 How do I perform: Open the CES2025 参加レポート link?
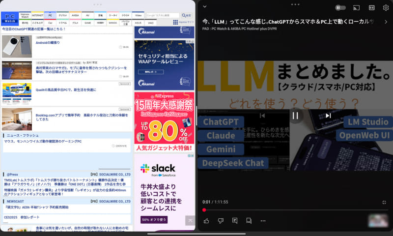coord(22,217)
